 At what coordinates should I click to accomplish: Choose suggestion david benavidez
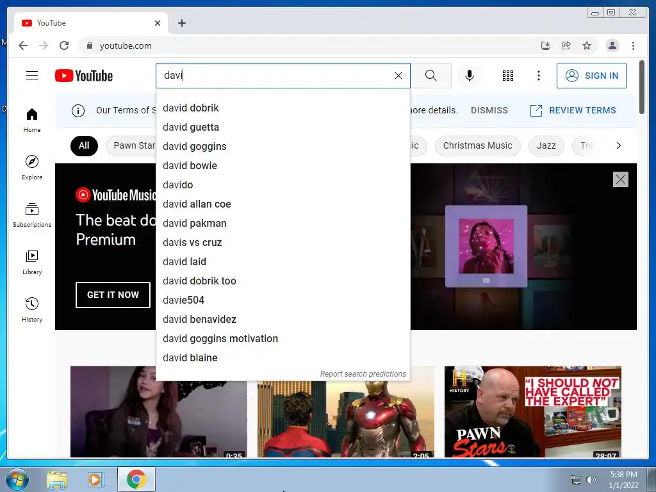[x=283, y=320]
